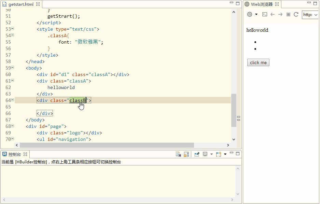Screen dimensions: 320x204
Task: Maximize the Web browser panel
Action: 315,3
